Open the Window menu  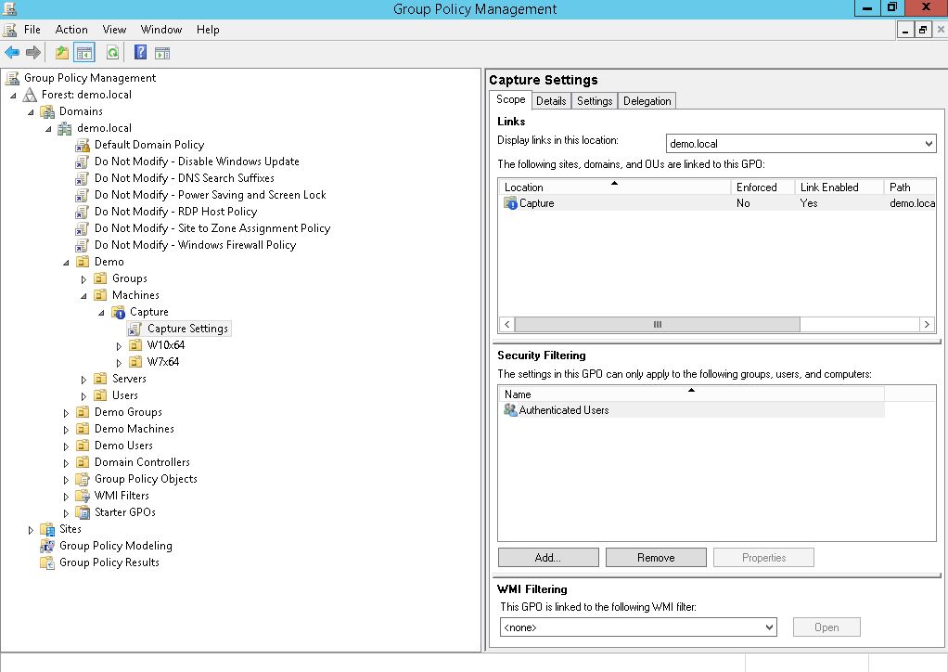[160, 30]
